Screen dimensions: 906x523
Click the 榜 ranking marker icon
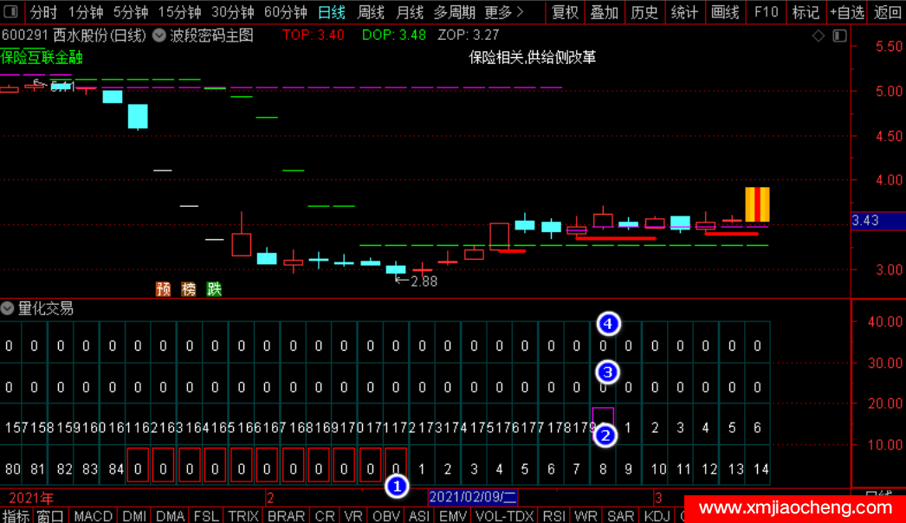point(189,289)
